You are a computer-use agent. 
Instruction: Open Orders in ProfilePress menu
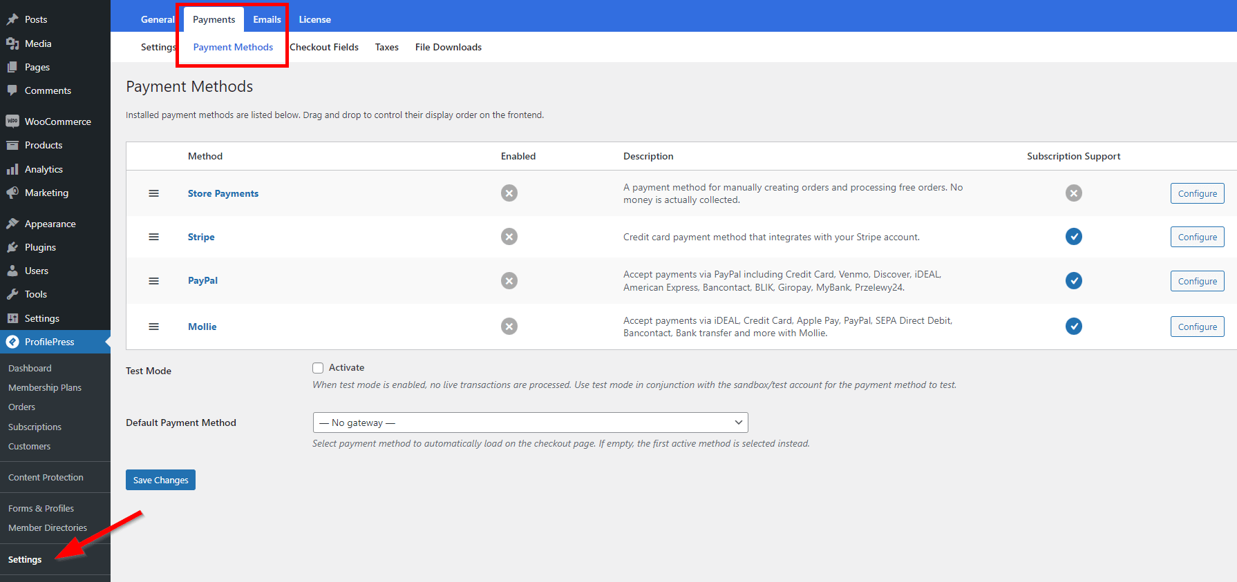coord(21,407)
